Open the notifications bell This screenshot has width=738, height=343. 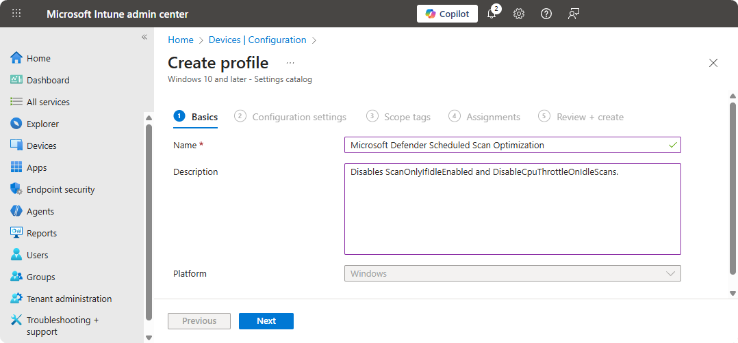point(492,14)
